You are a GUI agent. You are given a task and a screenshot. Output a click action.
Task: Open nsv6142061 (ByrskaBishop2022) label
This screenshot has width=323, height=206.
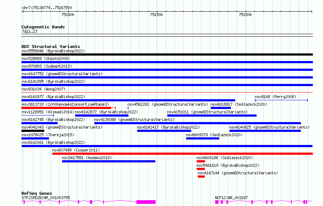pyautogui.click(x=53, y=142)
